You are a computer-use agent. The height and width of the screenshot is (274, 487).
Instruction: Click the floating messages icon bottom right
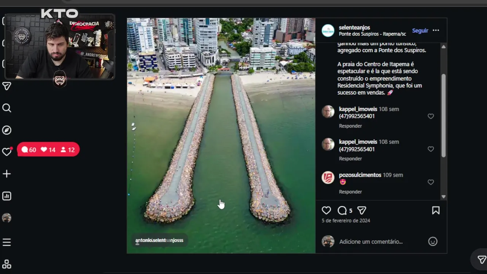[x=482, y=260]
